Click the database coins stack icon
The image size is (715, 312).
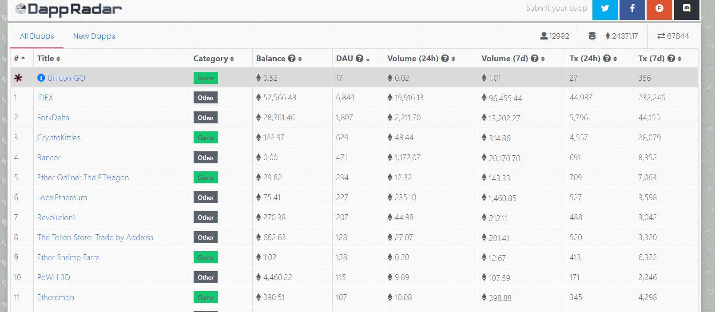(x=592, y=36)
